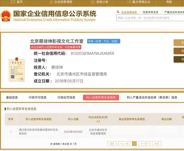Open the 营业执照 license thumbnail

pyautogui.click(x=17, y=70)
